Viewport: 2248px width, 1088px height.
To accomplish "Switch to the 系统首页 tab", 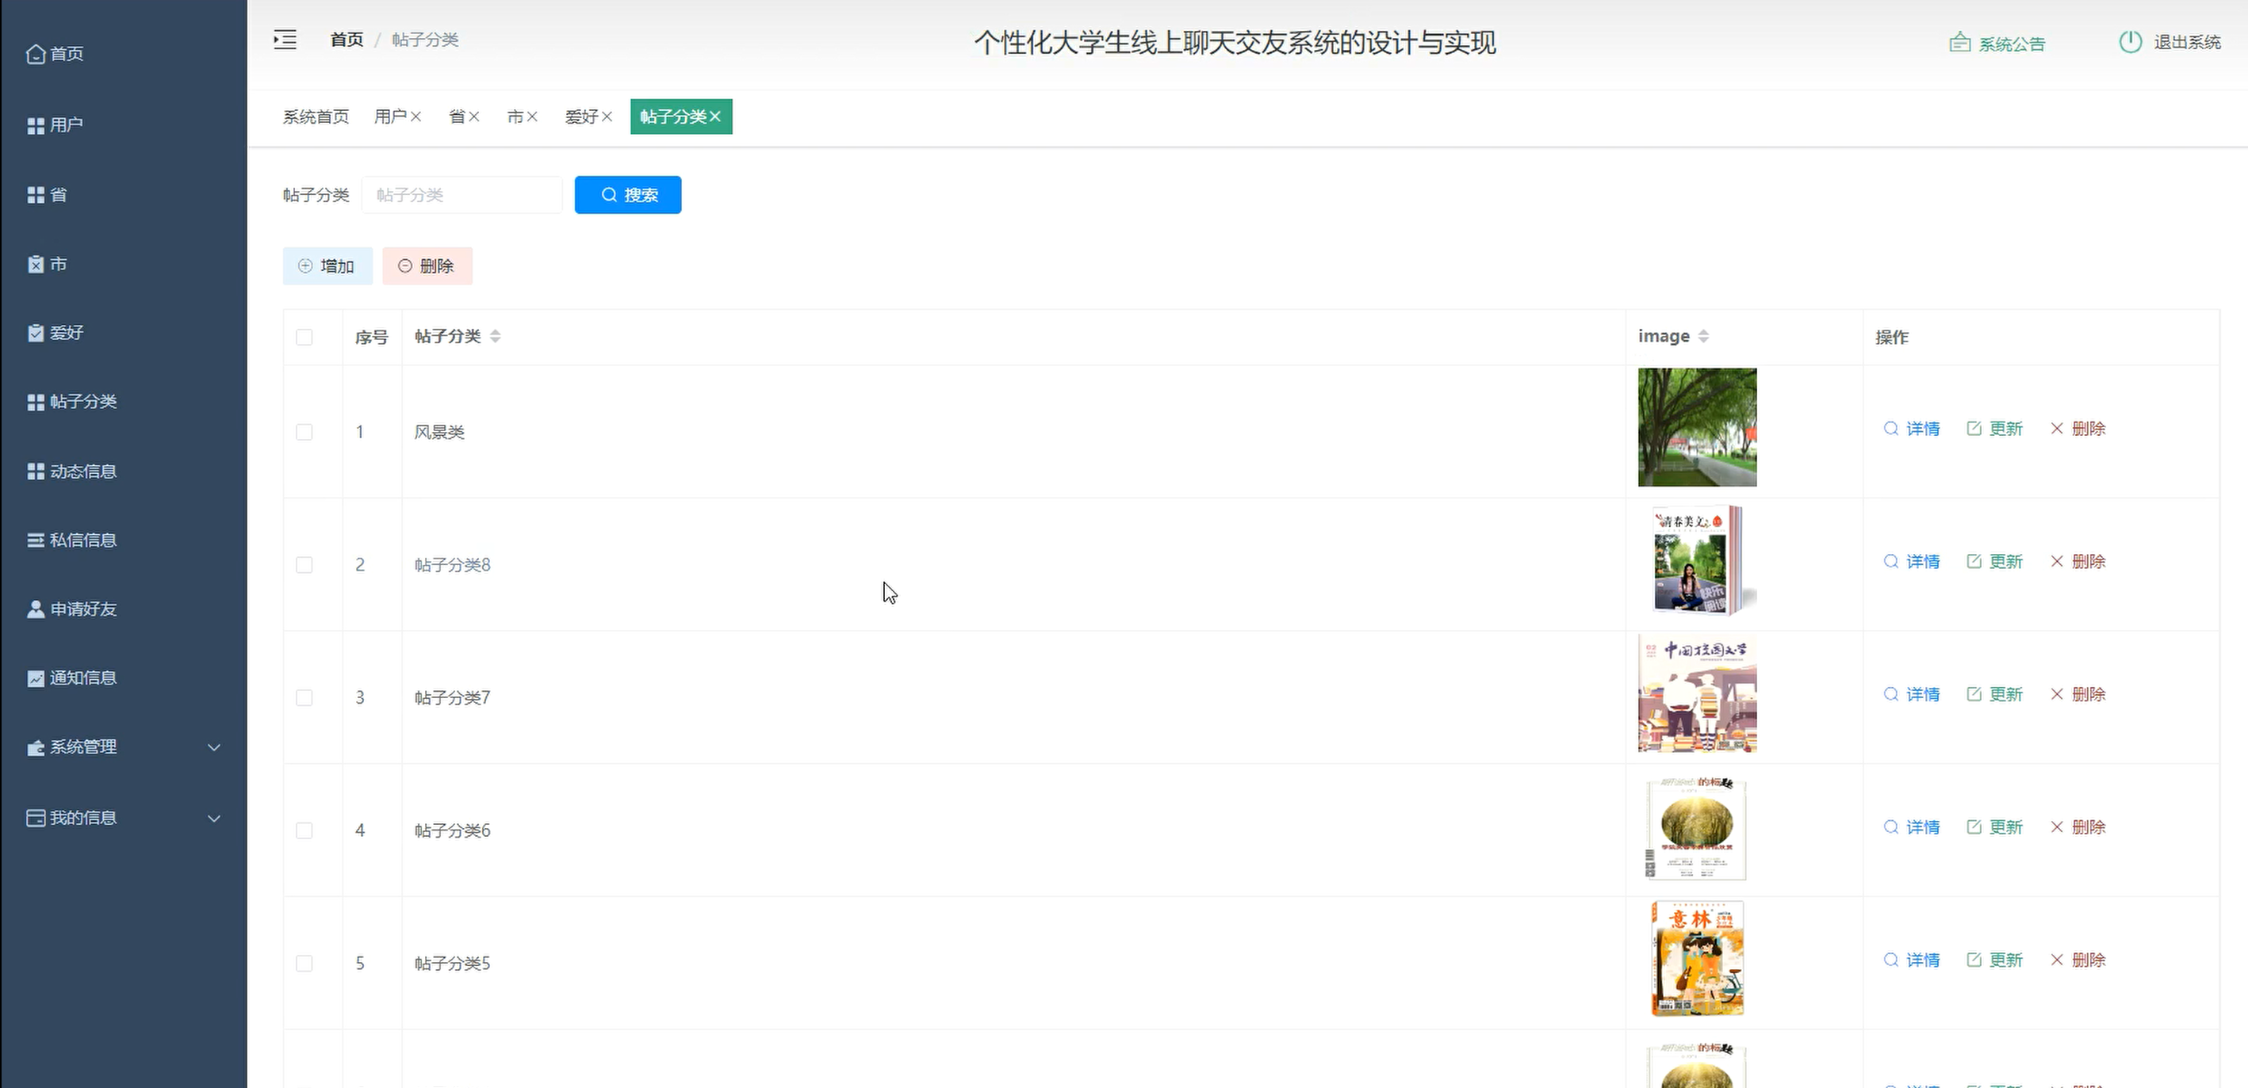I will point(316,116).
